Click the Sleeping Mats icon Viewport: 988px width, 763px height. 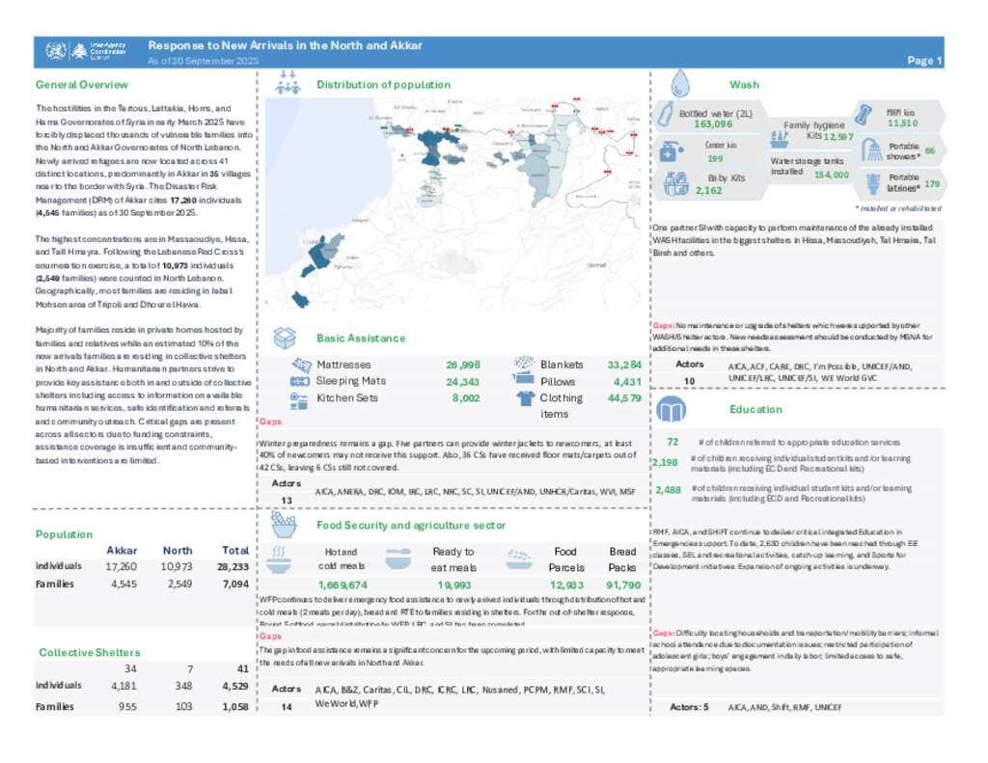pos(299,382)
